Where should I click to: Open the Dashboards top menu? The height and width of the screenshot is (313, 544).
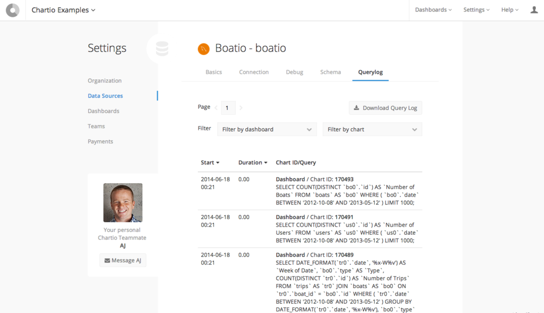[x=434, y=10]
